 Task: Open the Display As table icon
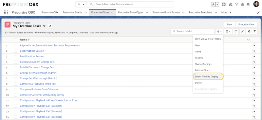point(228,31)
